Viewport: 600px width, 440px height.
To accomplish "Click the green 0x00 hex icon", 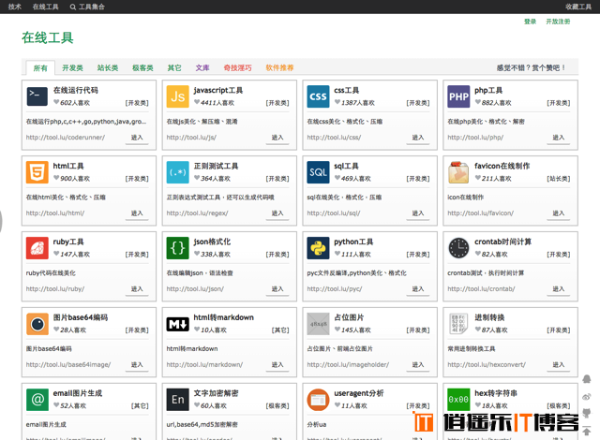I will click(458, 400).
